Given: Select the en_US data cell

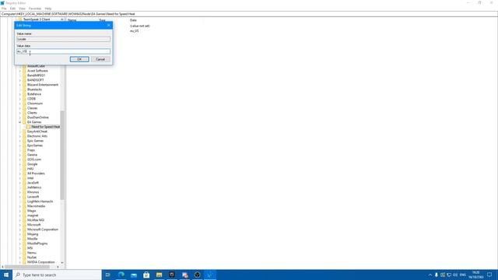Looking at the screenshot, I should click(135, 31).
